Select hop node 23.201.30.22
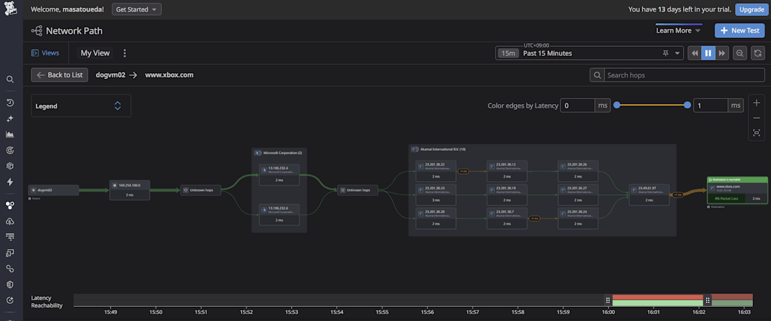 click(x=436, y=170)
